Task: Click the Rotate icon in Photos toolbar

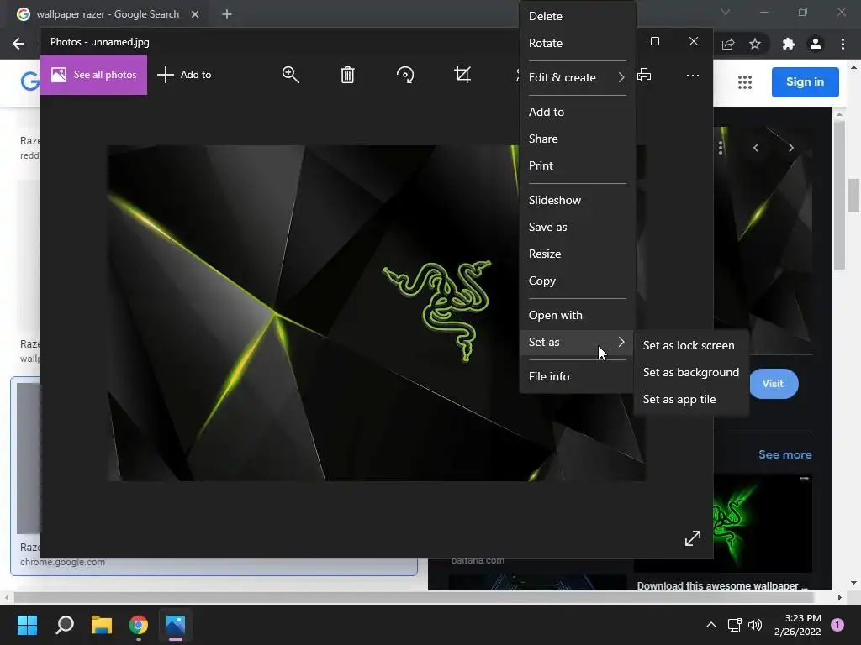Action: pos(405,75)
